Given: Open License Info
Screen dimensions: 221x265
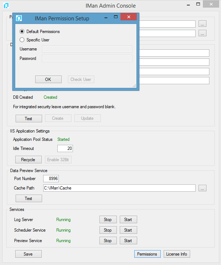Looking at the screenshot, I should (x=177, y=254).
